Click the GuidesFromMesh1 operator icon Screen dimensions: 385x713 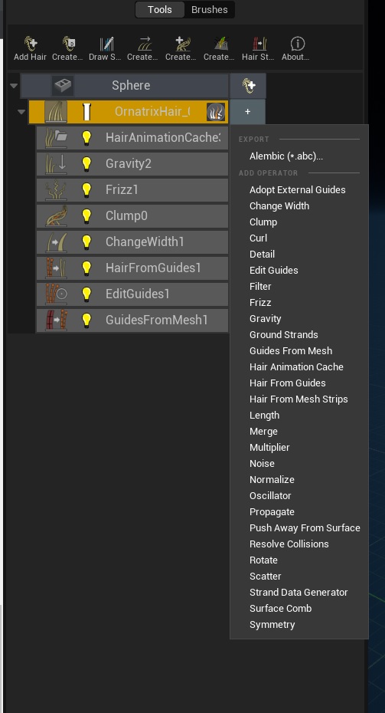pyautogui.click(x=57, y=320)
